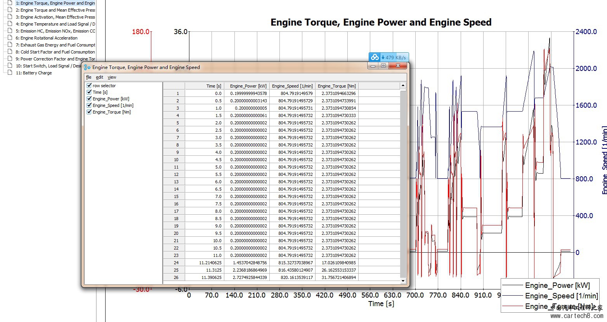Click the document icon beside Battery Charge
607x322 pixels.
coord(10,73)
